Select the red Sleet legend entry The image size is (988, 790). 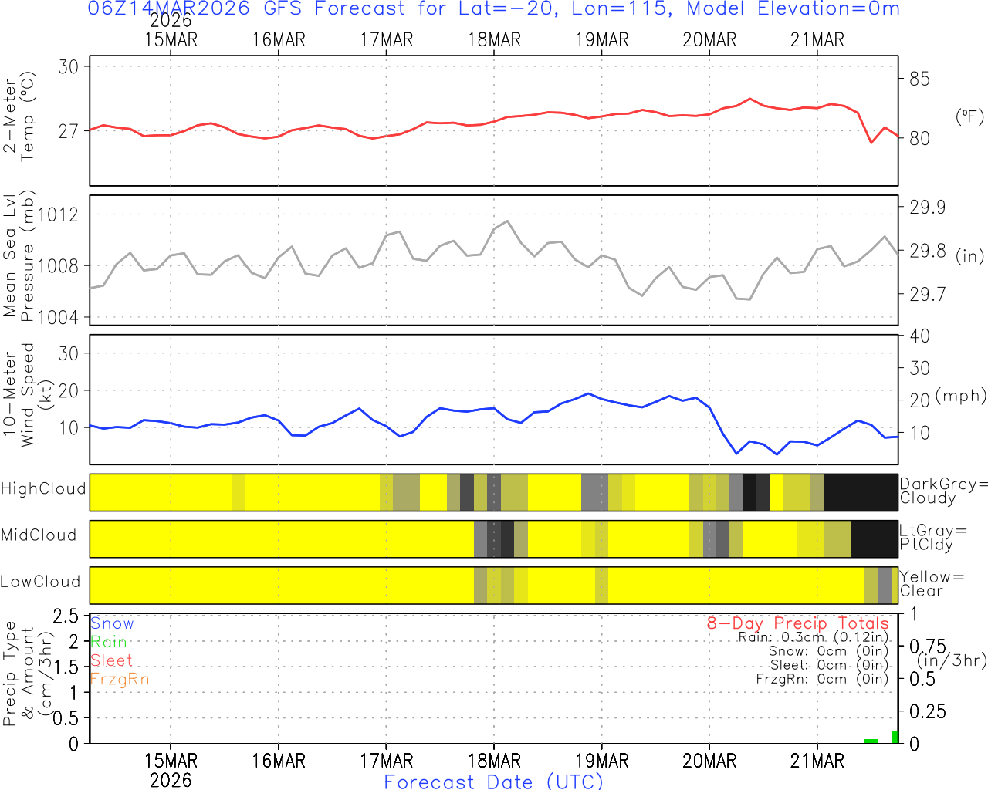pos(111,660)
